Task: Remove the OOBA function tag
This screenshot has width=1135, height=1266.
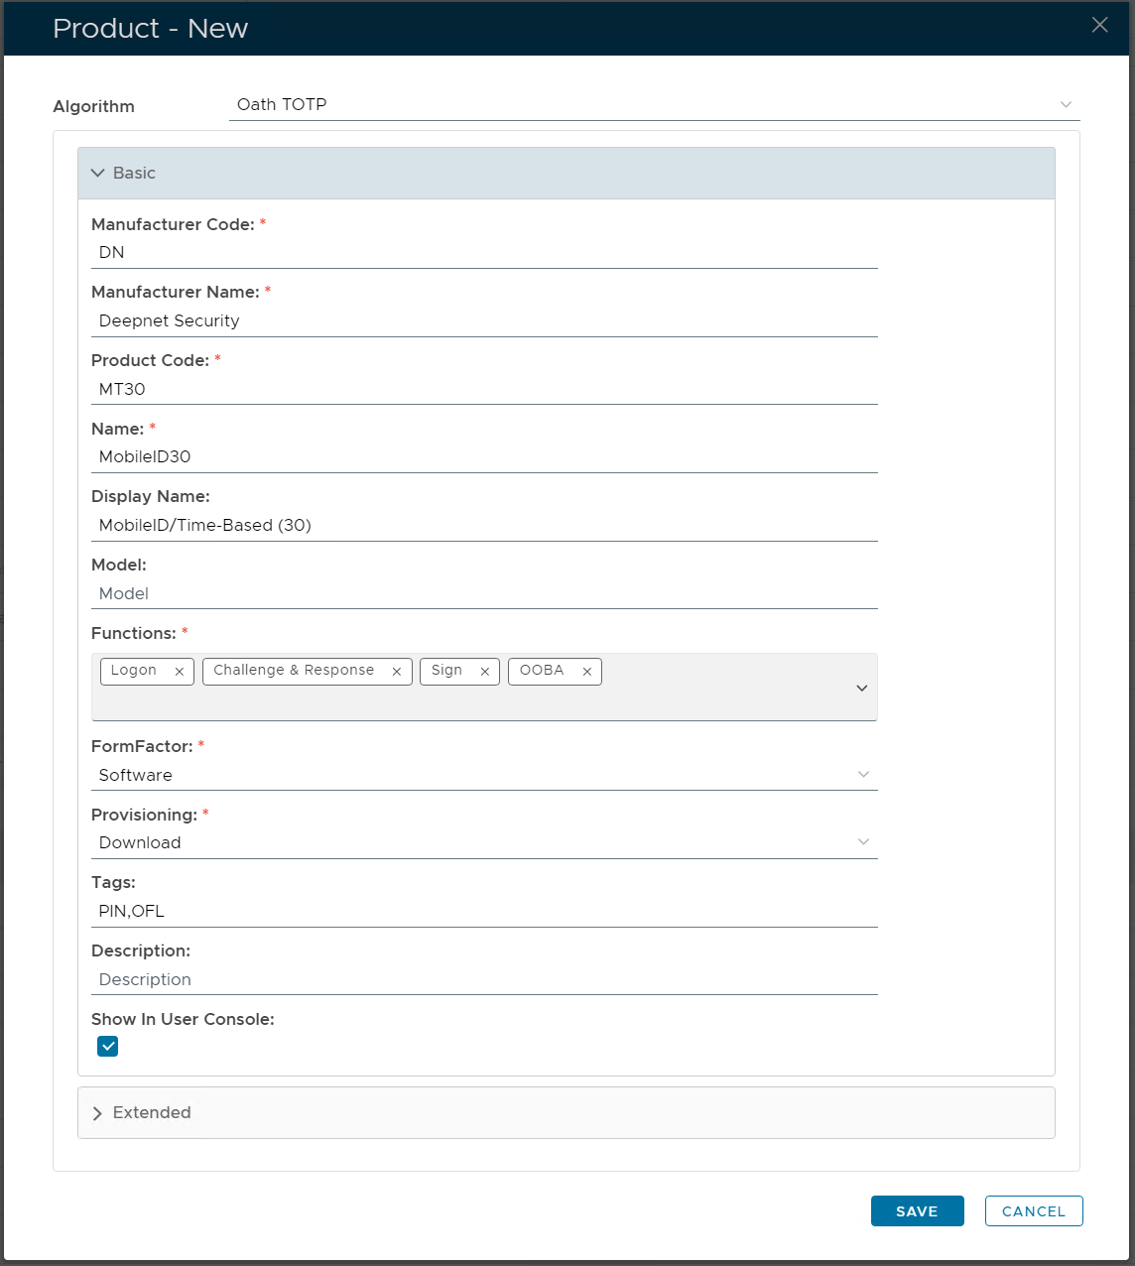Action: [x=587, y=672]
